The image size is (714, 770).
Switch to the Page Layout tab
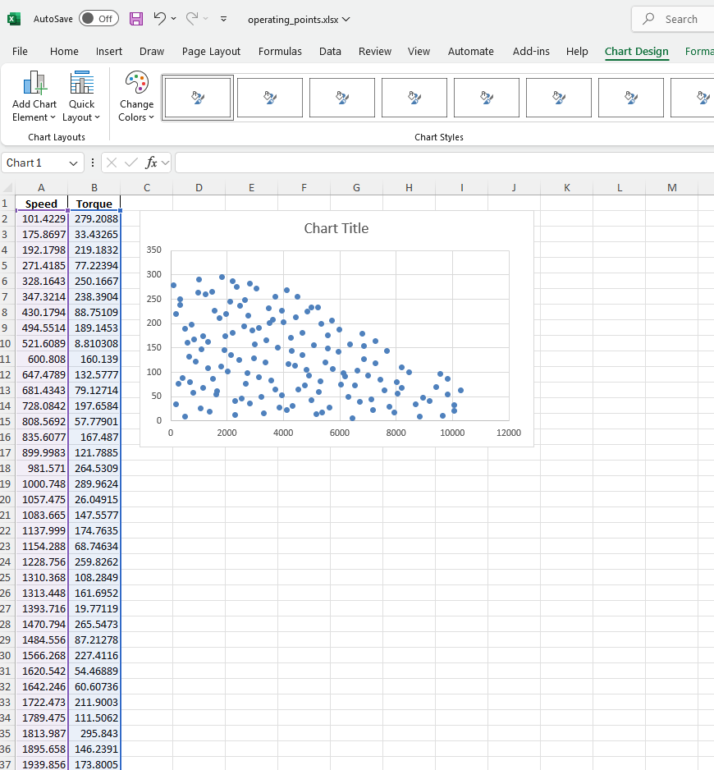pyautogui.click(x=211, y=52)
